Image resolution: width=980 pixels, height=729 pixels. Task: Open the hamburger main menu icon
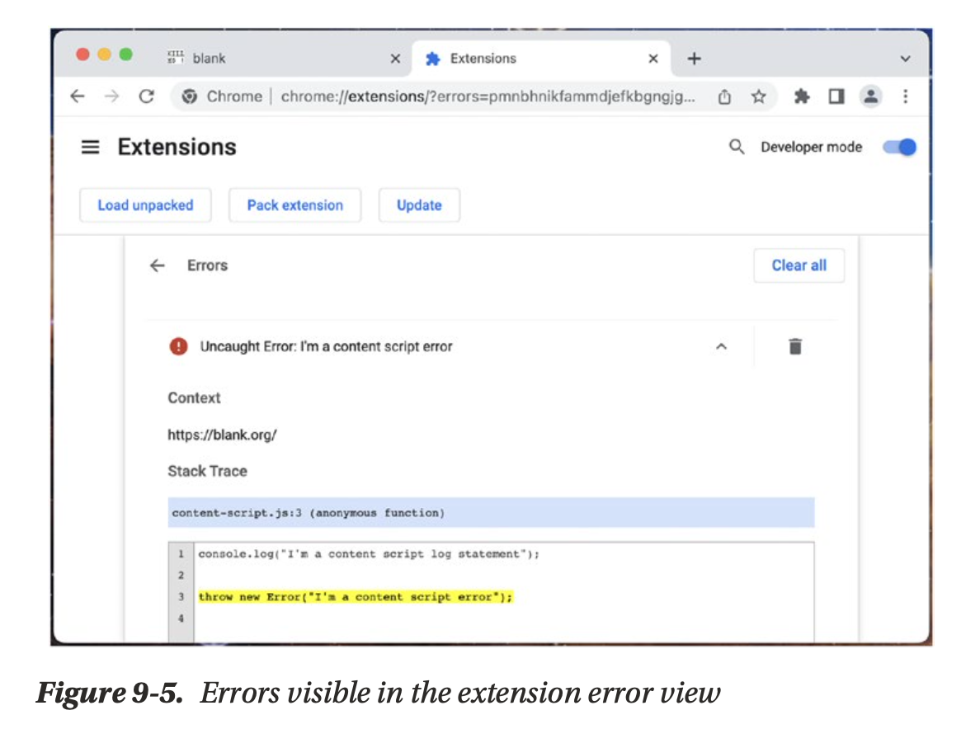point(90,148)
